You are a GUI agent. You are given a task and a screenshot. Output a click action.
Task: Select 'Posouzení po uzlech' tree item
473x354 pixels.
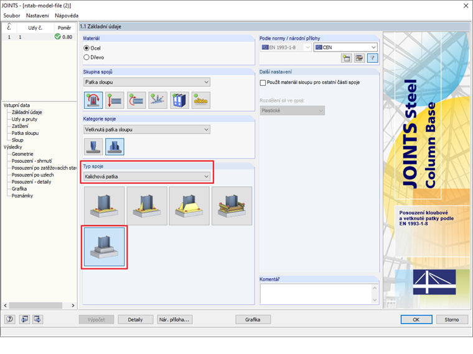(x=32, y=175)
